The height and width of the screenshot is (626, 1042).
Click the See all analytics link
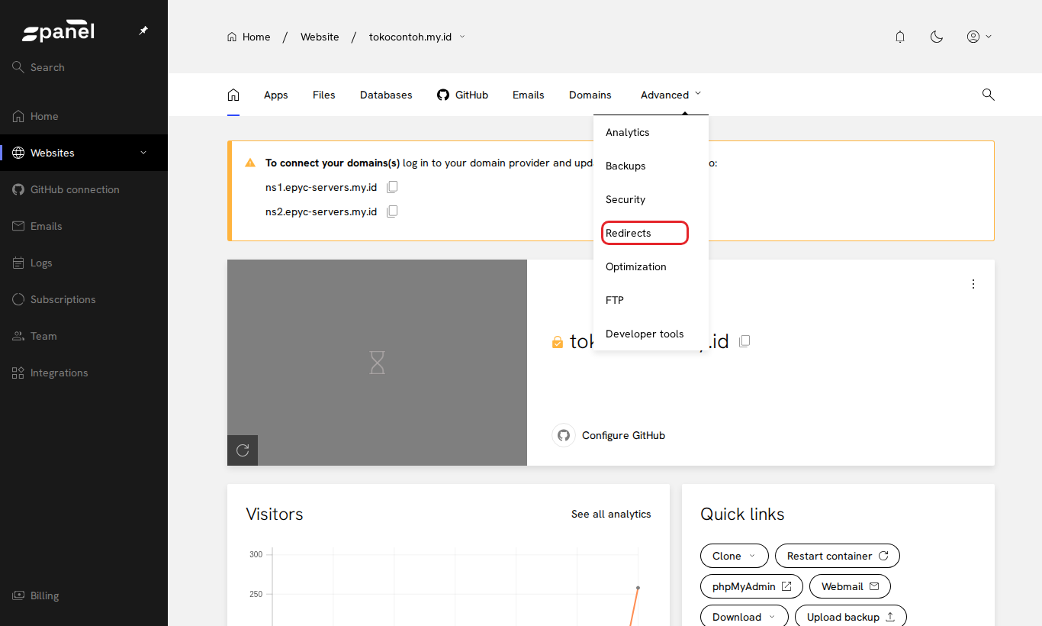coord(611,514)
